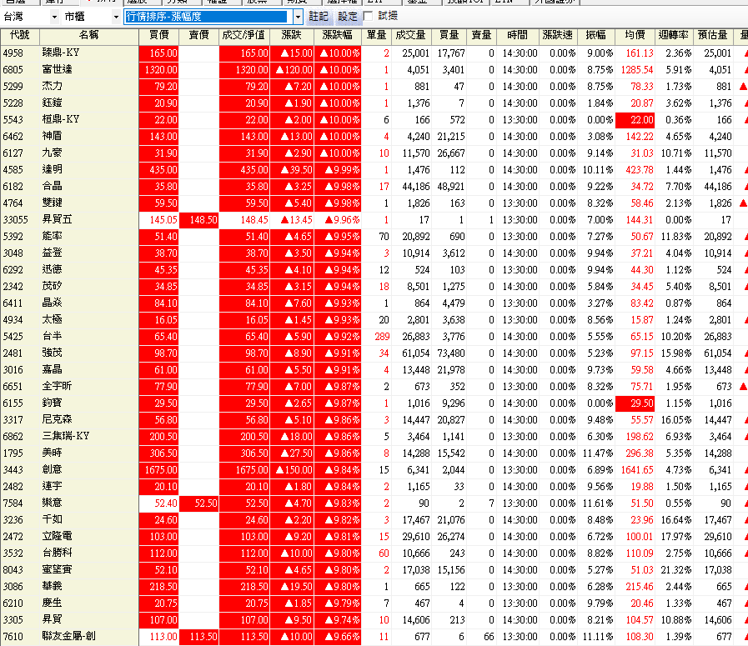
Task: Click the red triangle icon in 杰力 row
Action: [x=742, y=87]
